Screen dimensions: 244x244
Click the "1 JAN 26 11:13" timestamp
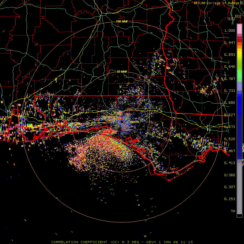click(x=176, y=242)
